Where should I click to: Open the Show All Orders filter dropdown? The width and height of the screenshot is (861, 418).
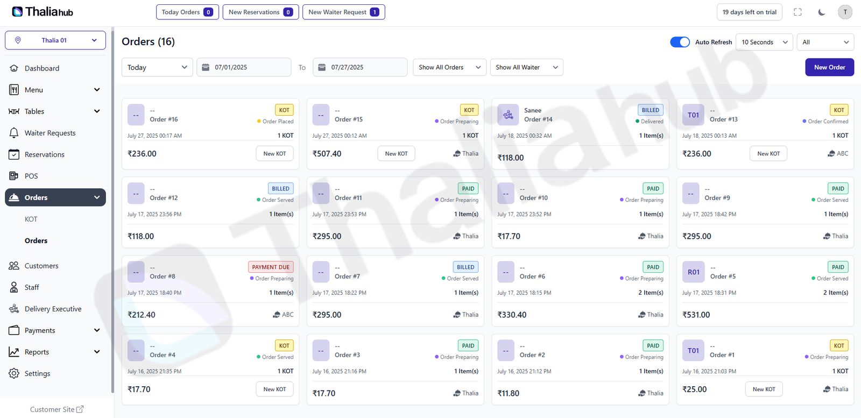[x=449, y=67]
